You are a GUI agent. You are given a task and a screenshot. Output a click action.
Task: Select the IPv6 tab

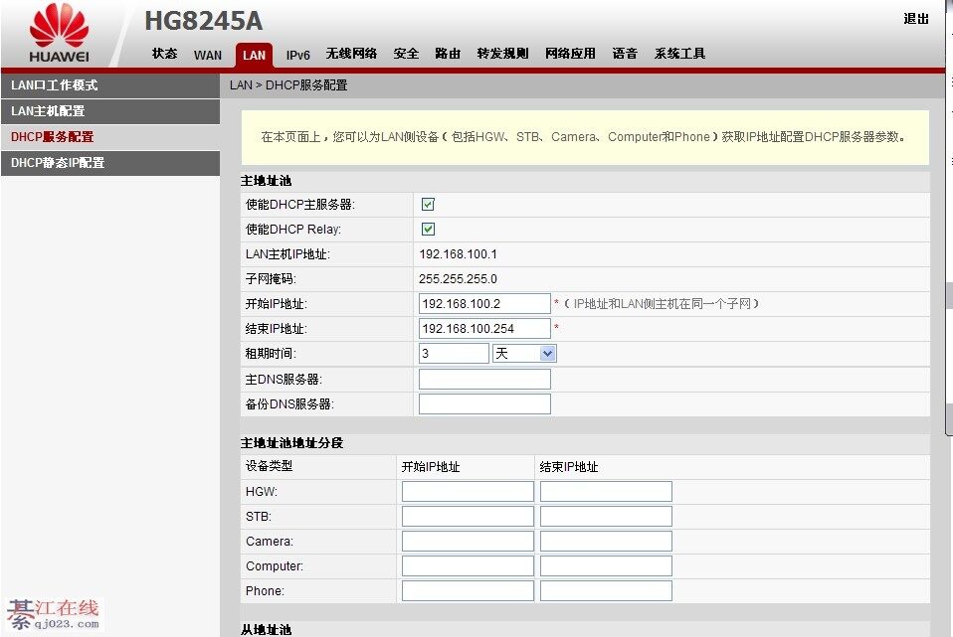(298, 55)
